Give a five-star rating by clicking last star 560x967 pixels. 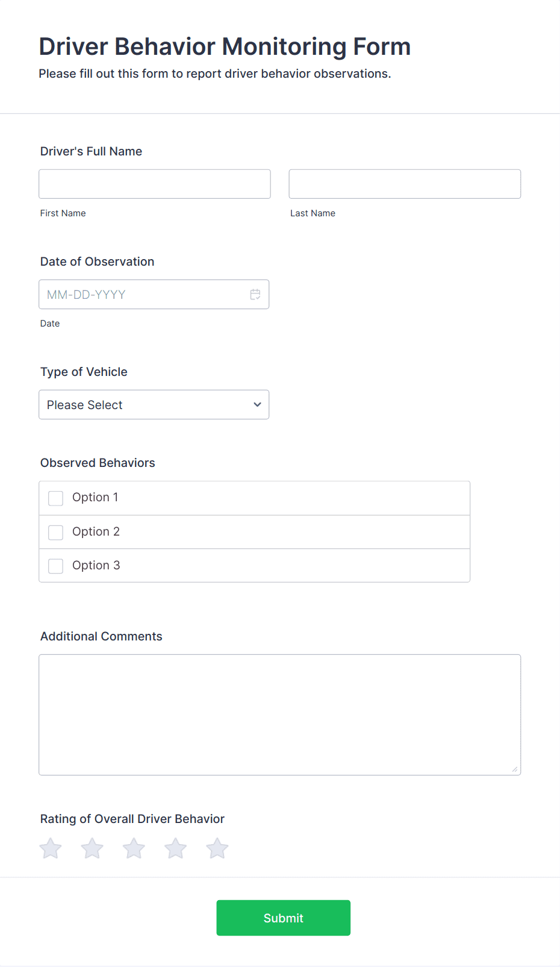216,848
